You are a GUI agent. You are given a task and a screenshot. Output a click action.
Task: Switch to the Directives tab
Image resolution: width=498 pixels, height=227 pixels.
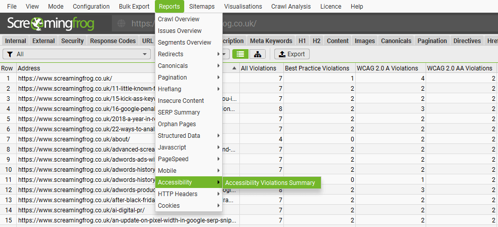click(467, 41)
